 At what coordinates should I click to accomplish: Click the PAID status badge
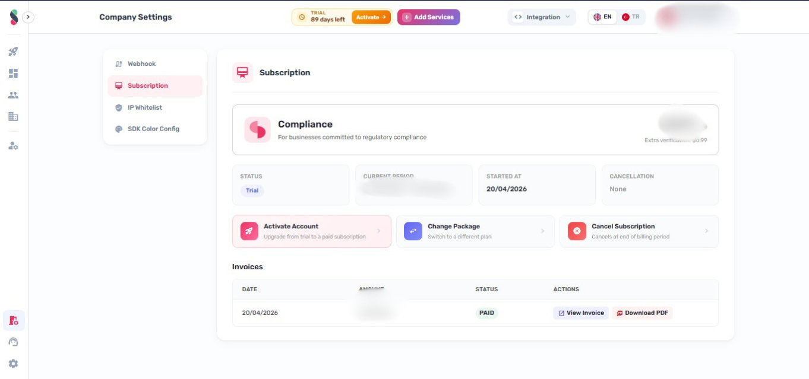tap(486, 313)
